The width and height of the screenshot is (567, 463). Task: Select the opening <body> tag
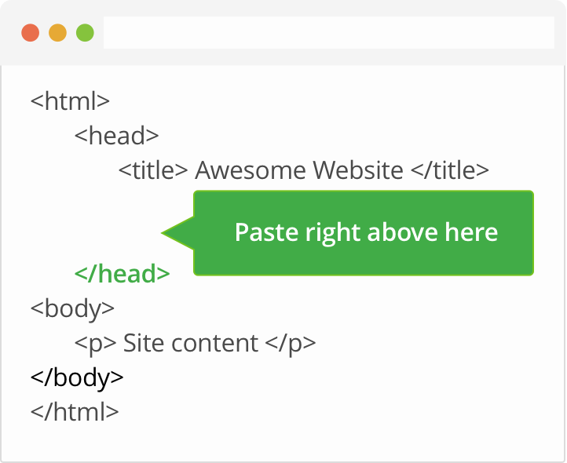tap(73, 308)
